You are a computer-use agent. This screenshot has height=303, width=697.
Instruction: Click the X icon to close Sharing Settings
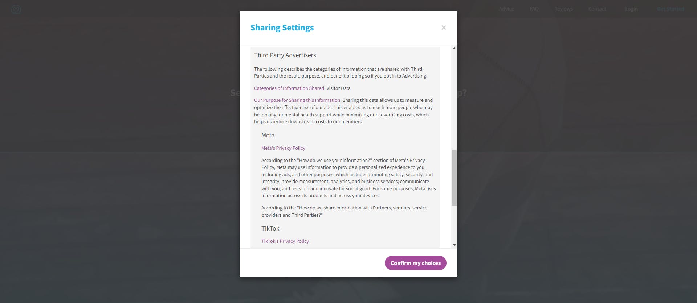444,28
